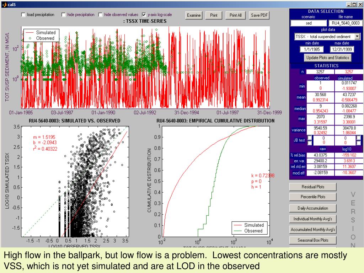Click the k = 0.72398 annotation
364x273 pixels.
pyautogui.click(x=263, y=176)
